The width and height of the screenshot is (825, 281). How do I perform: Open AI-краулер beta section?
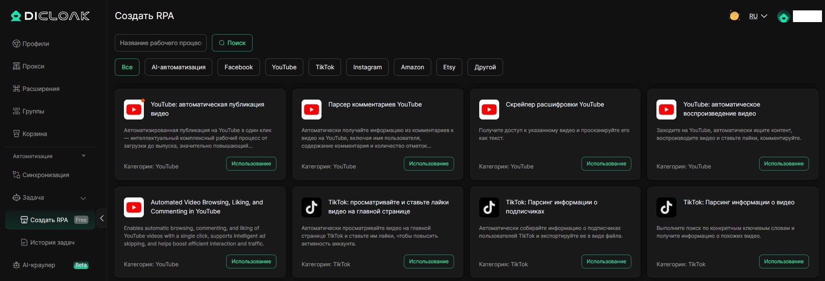pyautogui.click(x=39, y=265)
